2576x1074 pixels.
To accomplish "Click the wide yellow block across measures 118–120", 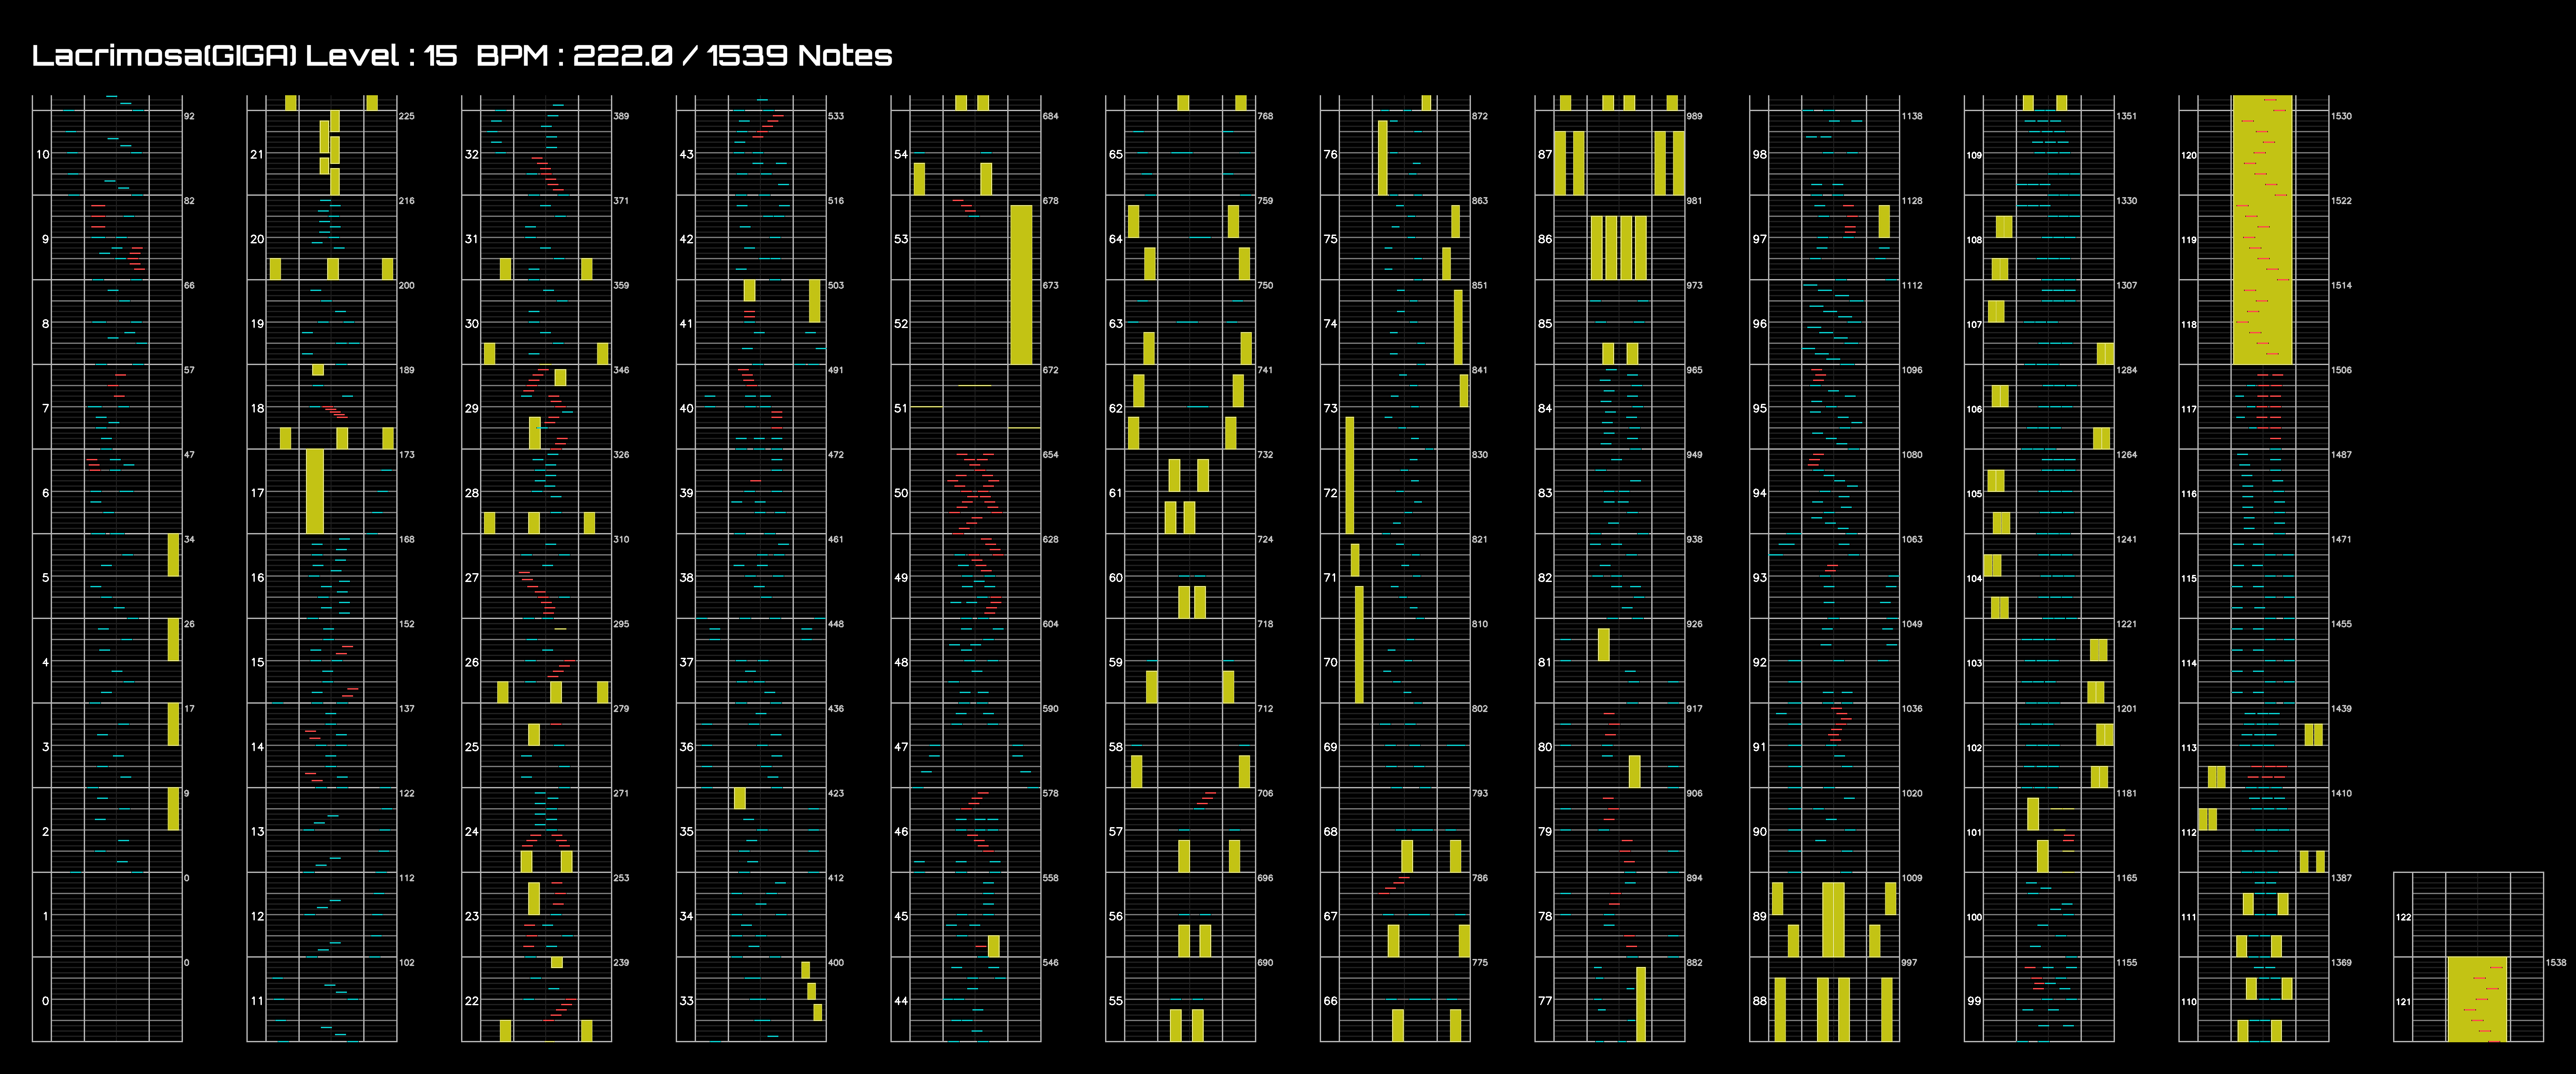I will coord(2262,230).
